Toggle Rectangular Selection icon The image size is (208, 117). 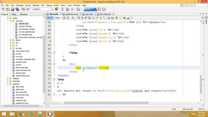(93, 18)
